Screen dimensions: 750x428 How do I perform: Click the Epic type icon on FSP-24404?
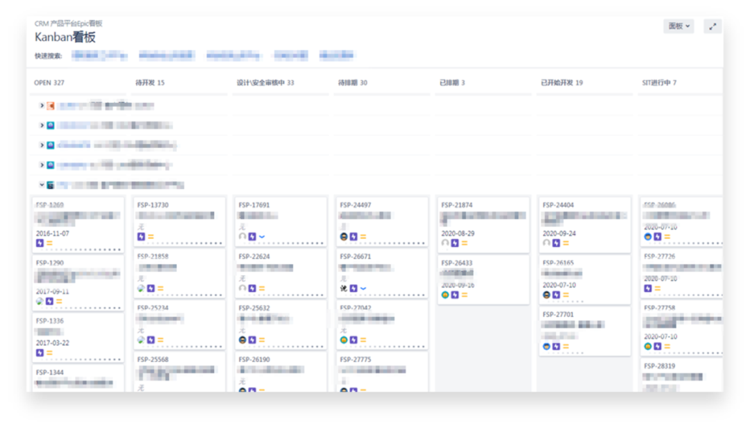tap(556, 243)
